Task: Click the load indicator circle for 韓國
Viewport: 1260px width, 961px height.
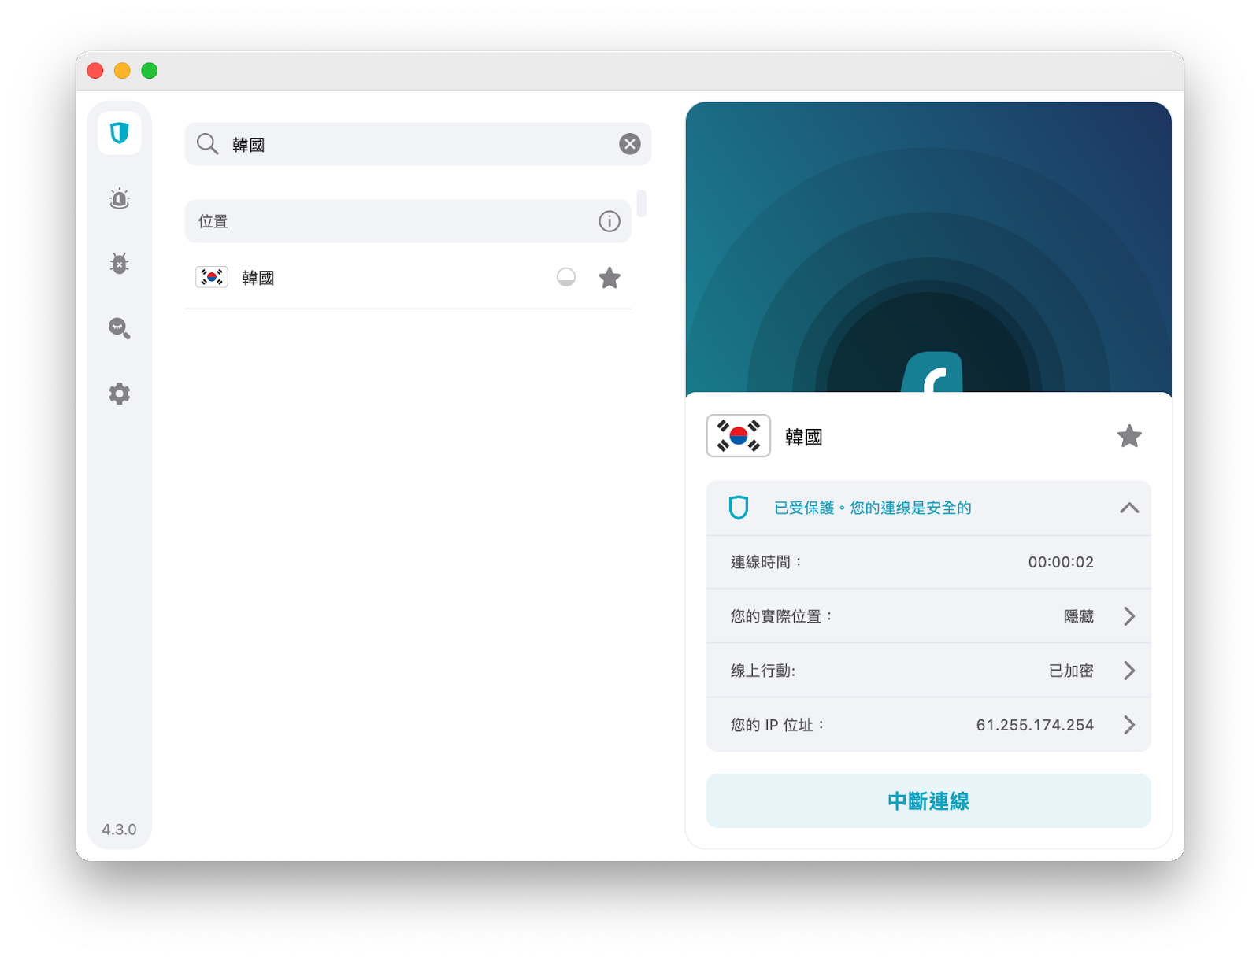Action: [566, 277]
